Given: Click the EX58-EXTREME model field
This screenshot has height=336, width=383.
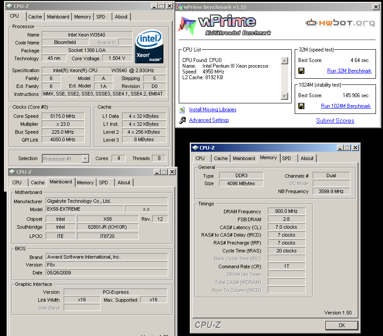Looking at the screenshot, I should click(x=85, y=209).
